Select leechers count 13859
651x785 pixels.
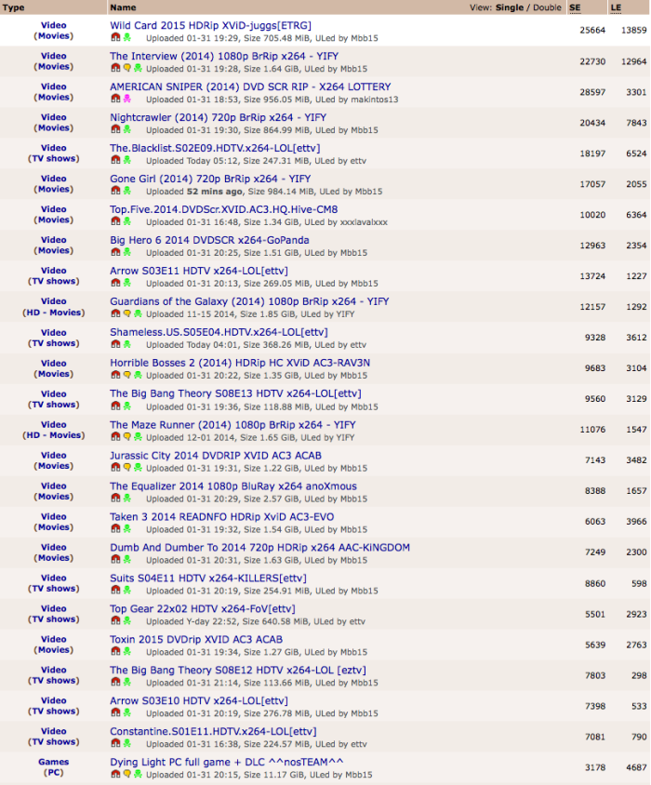coord(633,30)
